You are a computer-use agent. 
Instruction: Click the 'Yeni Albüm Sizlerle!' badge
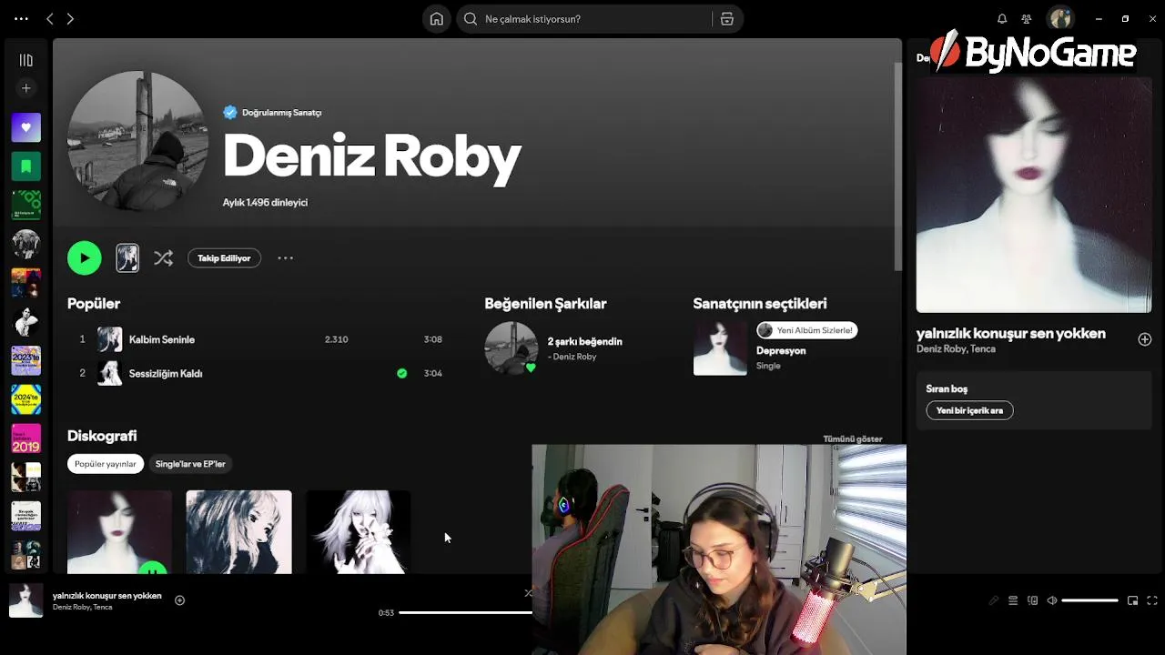[x=806, y=330]
